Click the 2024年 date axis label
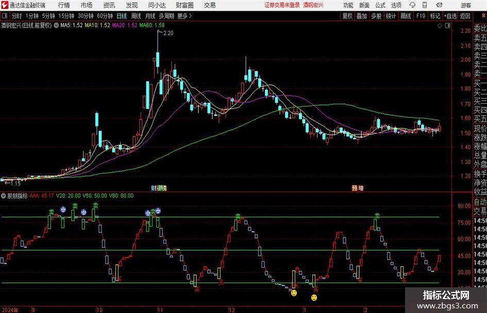487x313 pixels. pos(10,310)
